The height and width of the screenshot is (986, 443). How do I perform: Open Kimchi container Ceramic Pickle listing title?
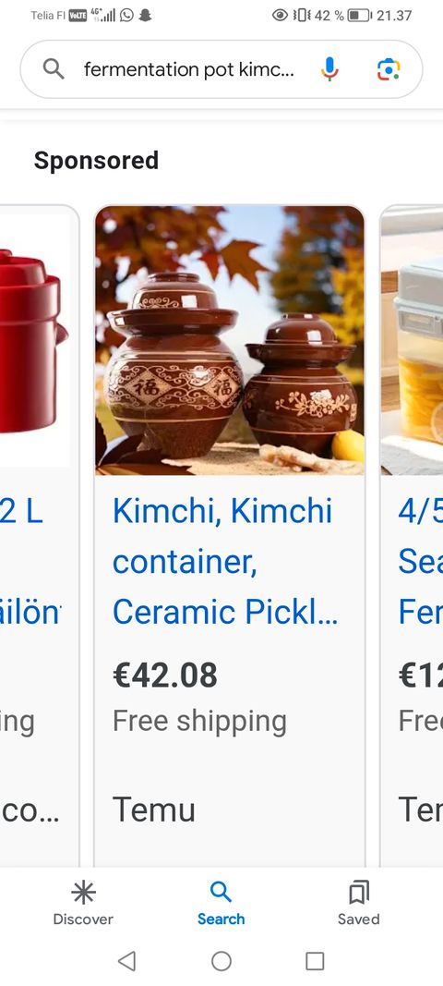pyautogui.click(x=225, y=561)
